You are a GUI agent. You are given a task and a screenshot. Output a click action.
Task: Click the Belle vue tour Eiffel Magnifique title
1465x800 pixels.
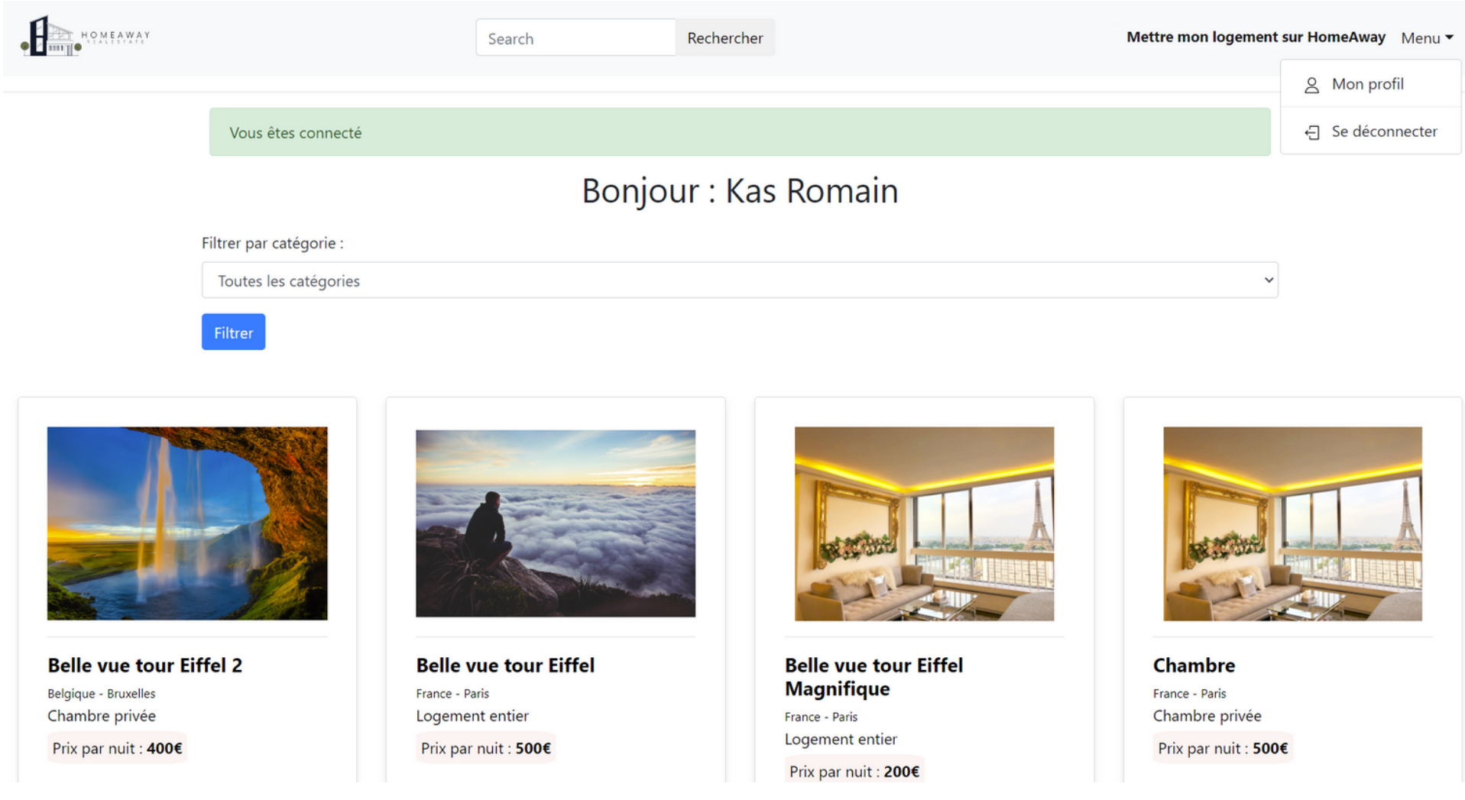873,676
